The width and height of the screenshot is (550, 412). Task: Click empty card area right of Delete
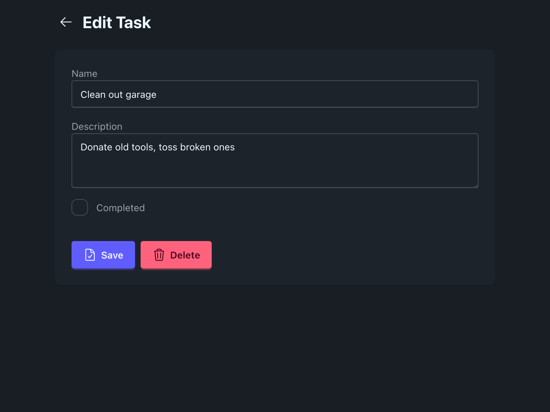click(x=344, y=255)
